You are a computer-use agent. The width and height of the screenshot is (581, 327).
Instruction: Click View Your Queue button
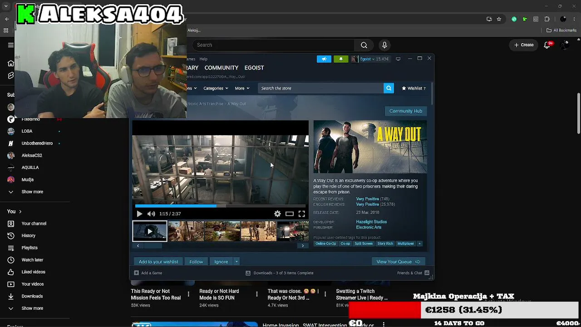(x=398, y=262)
